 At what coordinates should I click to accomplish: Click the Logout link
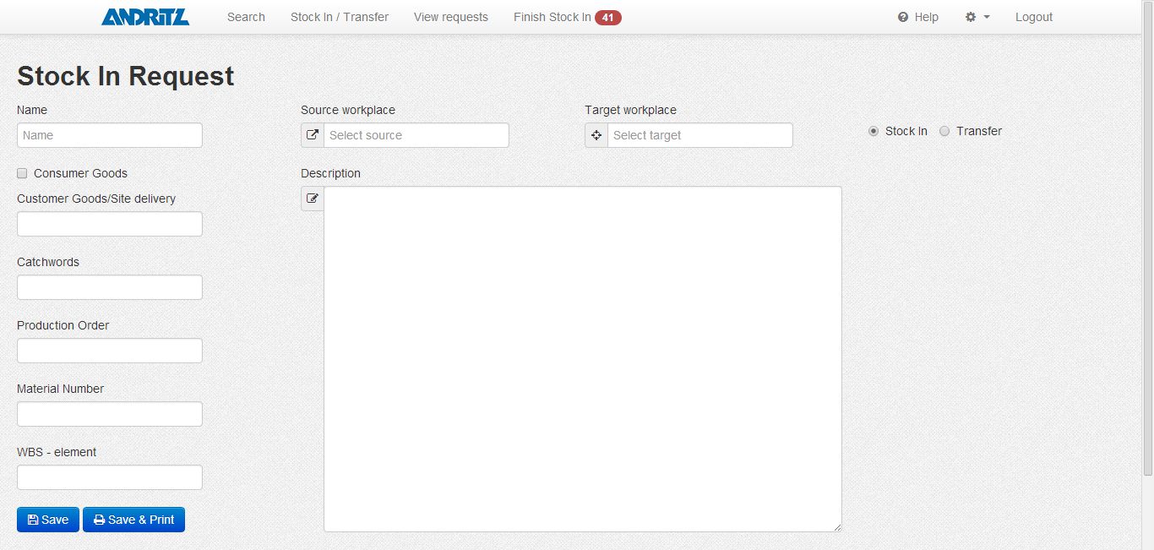coord(1034,17)
